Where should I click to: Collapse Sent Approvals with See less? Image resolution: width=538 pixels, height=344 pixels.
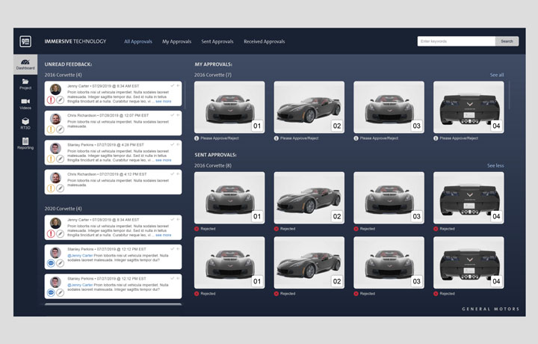495,165
